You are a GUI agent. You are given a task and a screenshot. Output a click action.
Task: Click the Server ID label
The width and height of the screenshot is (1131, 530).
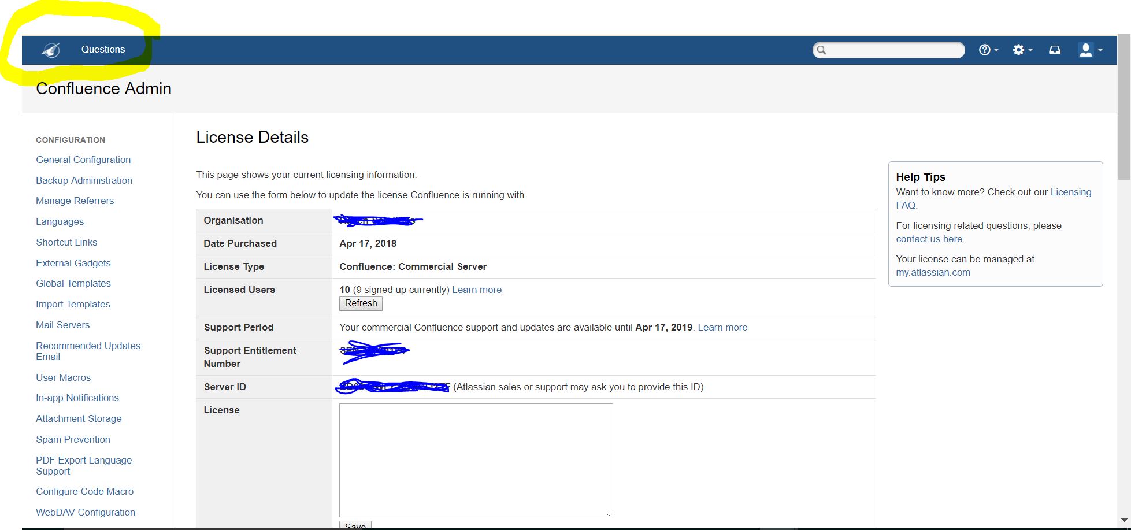[x=225, y=387]
